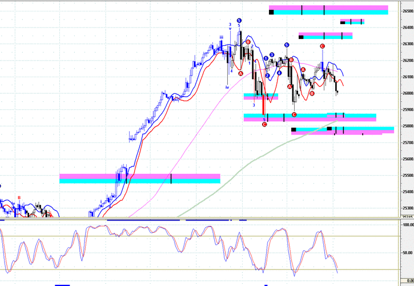414x286 pixels.
Task: Click red circled C above the rightmost price spike
Action: pyautogui.click(x=322, y=46)
